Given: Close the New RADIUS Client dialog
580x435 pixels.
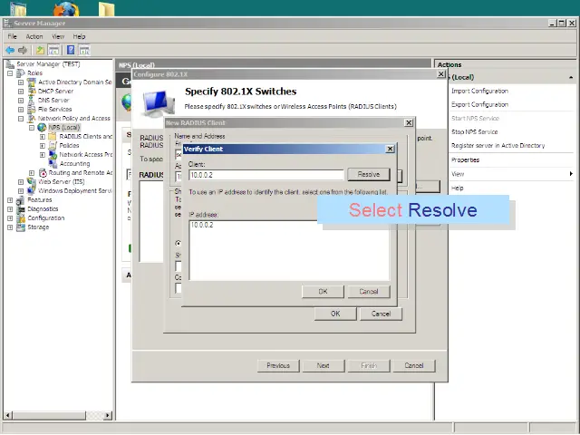Looking at the screenshot, I should (409, 122).
